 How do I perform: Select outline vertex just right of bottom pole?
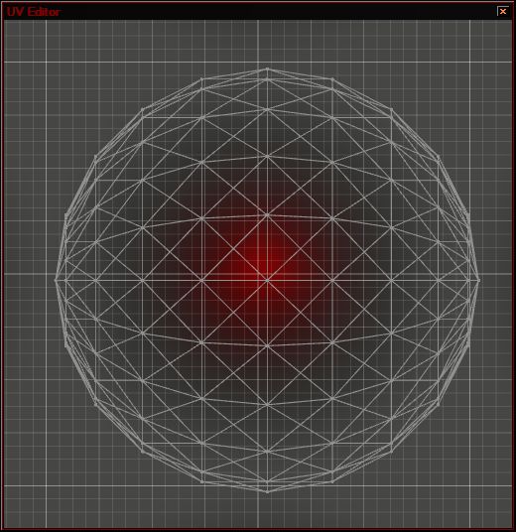332,481
